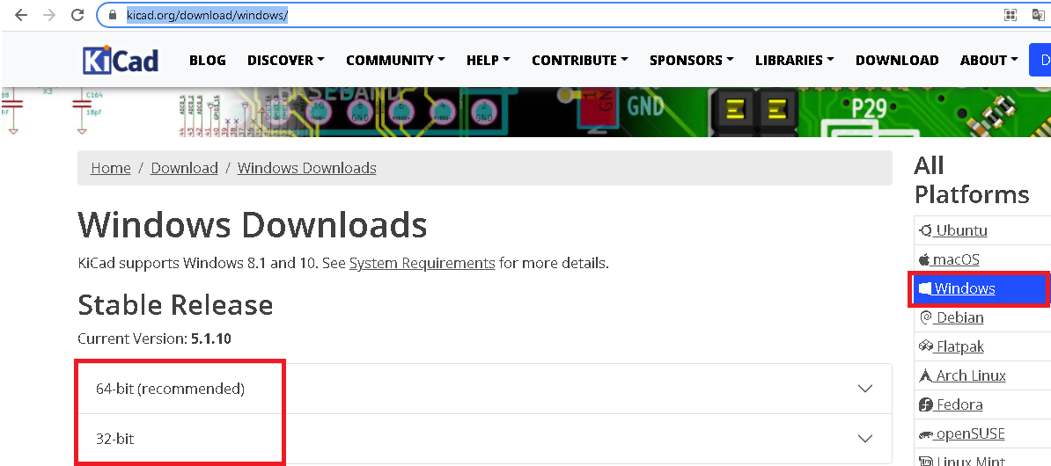The image size is (1051, 466).
Task: Open the SPONSORS dropdown menu
Action: click(x=692, y=61)
